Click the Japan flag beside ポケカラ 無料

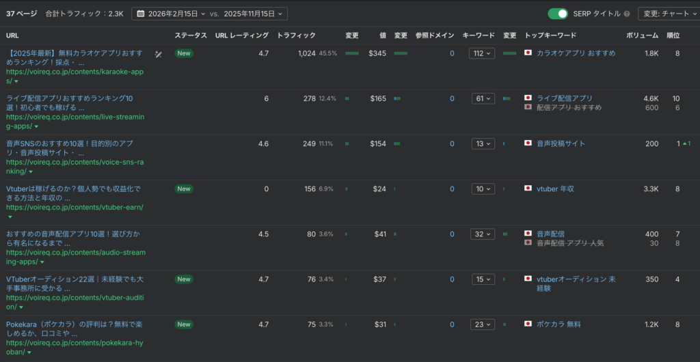528,324
